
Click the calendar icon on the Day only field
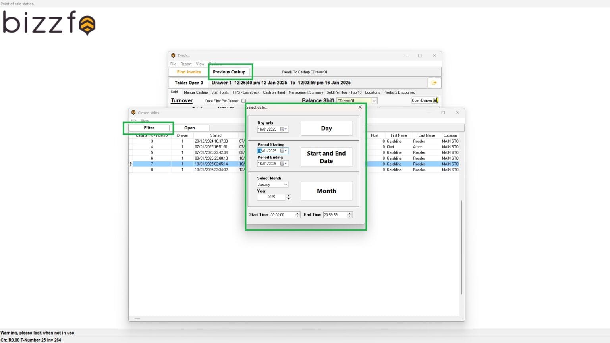click(282, 129)
